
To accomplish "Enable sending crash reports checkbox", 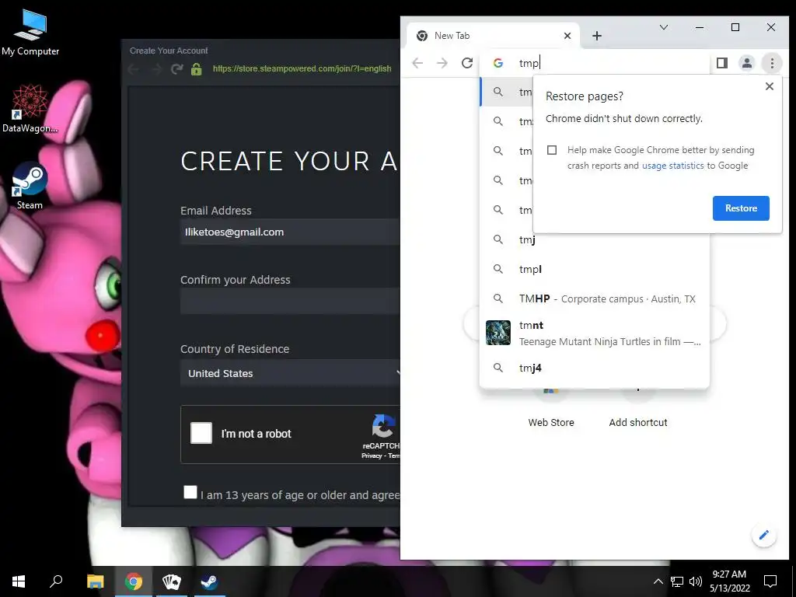I will (552, 150).
